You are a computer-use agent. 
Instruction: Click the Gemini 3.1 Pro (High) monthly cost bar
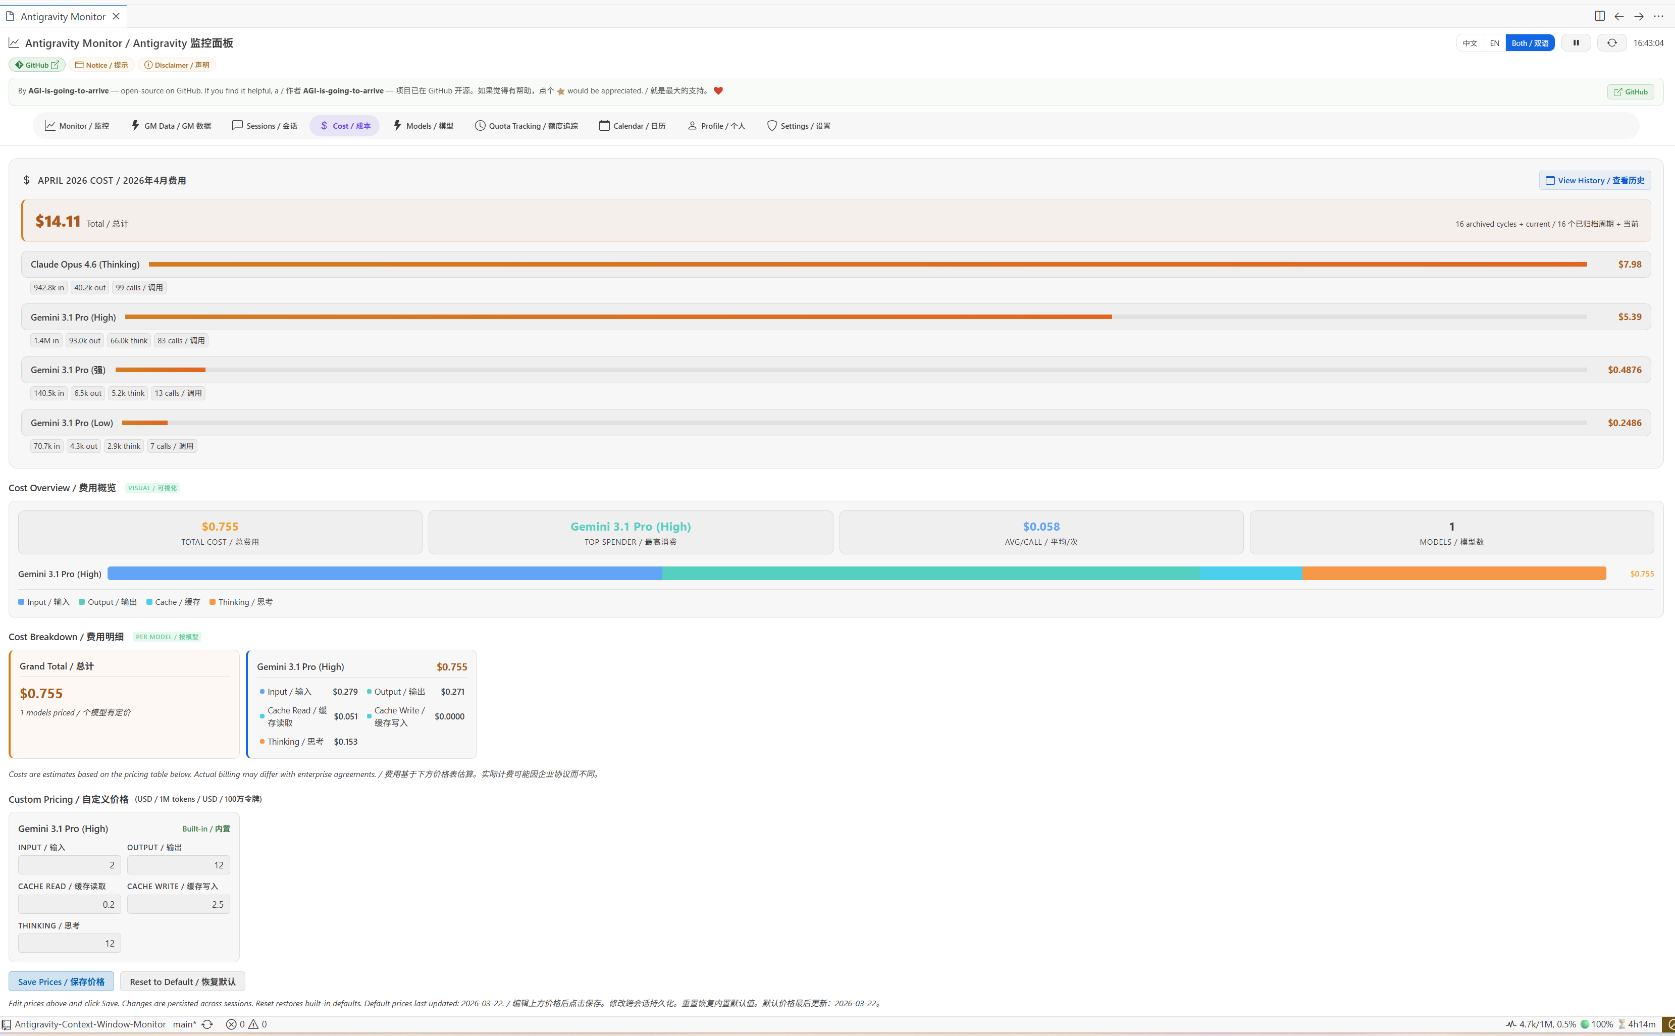point(856,317)
